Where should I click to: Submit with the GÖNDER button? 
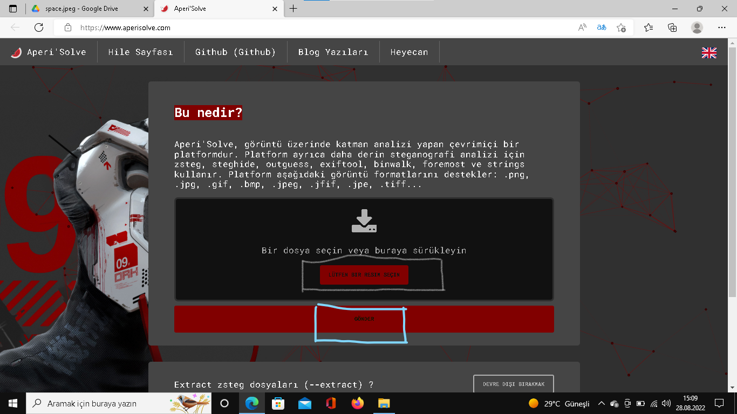[364, 319]
